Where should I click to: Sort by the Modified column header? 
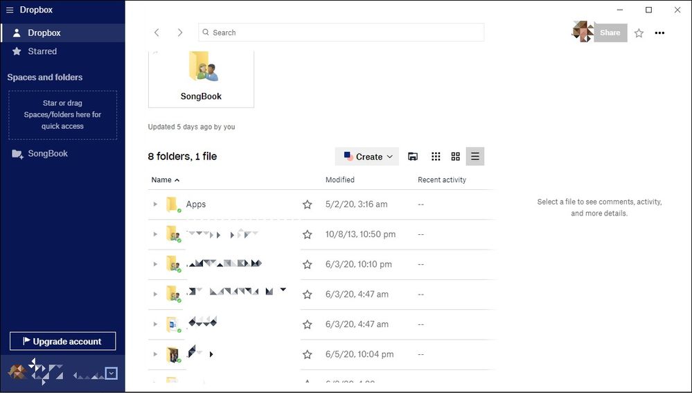(x=340, y=180)
